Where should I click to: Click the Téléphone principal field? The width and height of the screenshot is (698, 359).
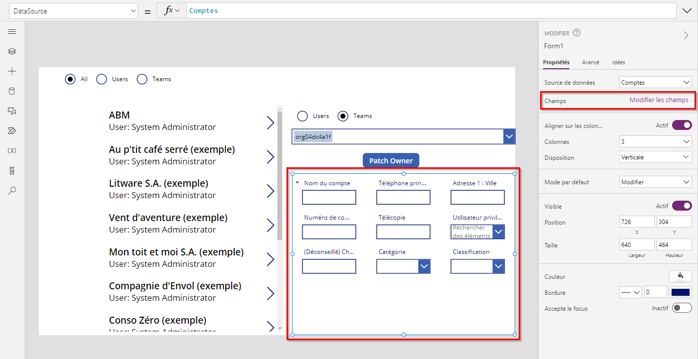pyautogui.click(x=403, y=197)
